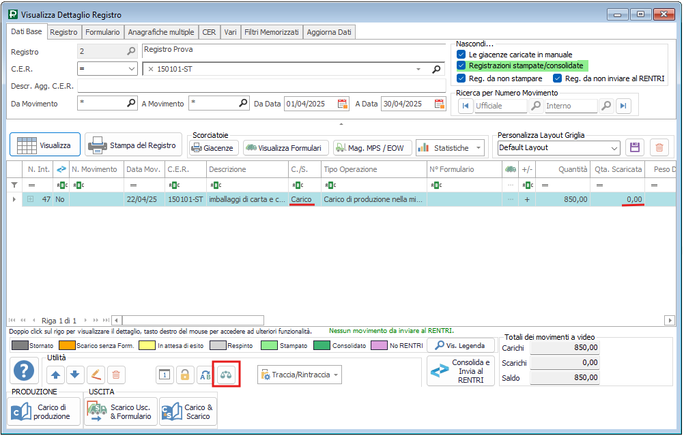
Task: Click the orange Scarico senza Form. swatch
Action: [x=66, y=345]
